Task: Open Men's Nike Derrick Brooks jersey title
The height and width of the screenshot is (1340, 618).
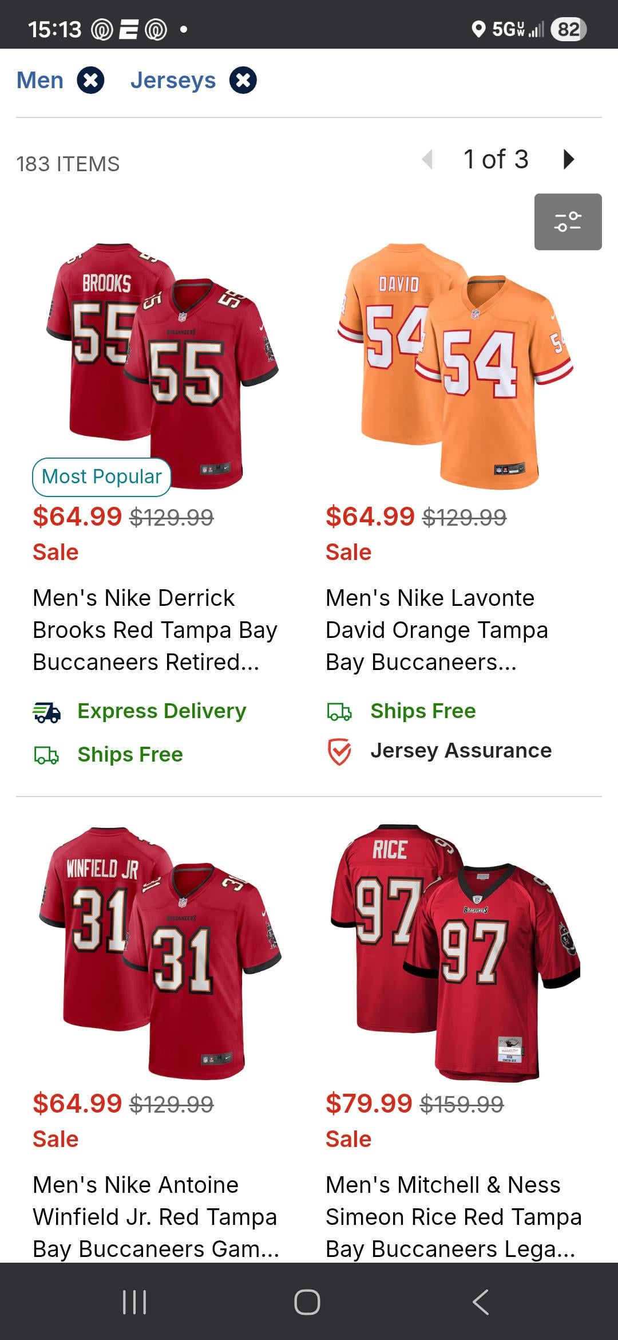Action: 154,630
